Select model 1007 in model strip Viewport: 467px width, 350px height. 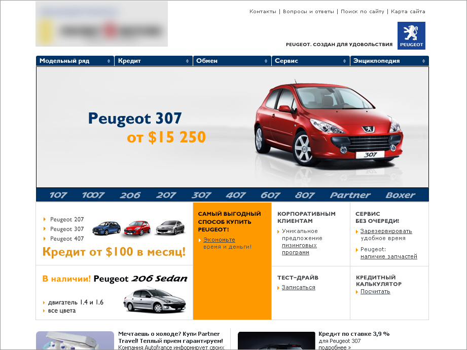[x=93, y=195]
